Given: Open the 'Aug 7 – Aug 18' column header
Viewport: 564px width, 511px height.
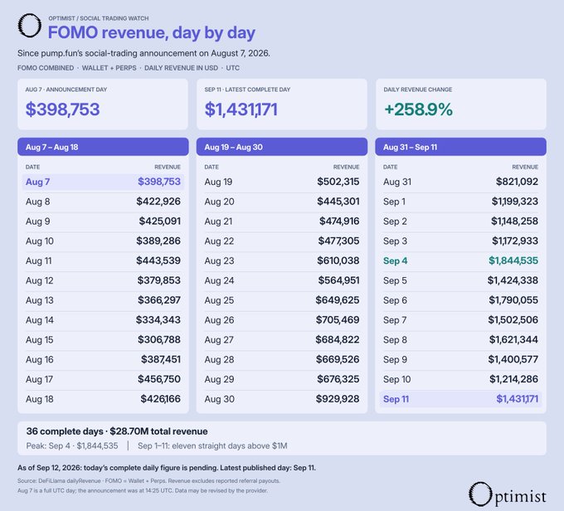Looking at the screenshot, I should 103,147.
